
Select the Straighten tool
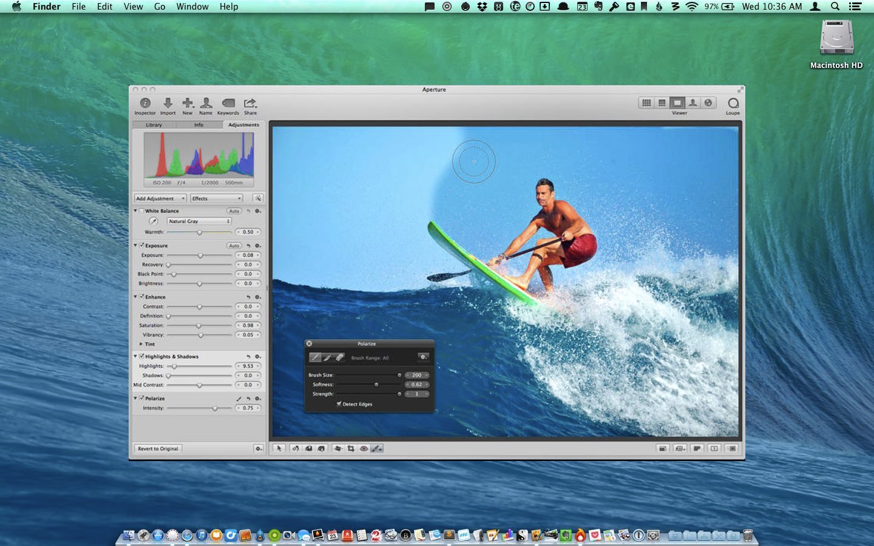click(338, 449)
